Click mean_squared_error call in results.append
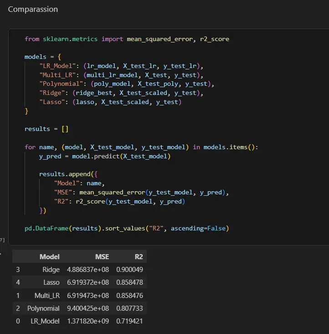Screen dimensions: 329x334 [x=112, y=193]
